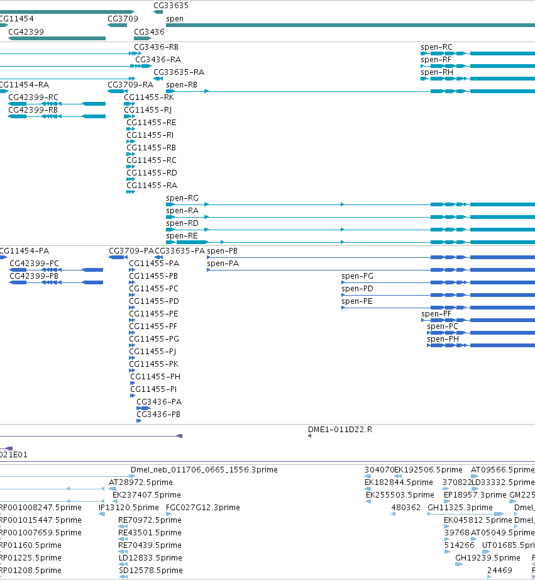Click protein label CG42399-PC
This screenshot has width=535, height=580.
click(34, 264)
